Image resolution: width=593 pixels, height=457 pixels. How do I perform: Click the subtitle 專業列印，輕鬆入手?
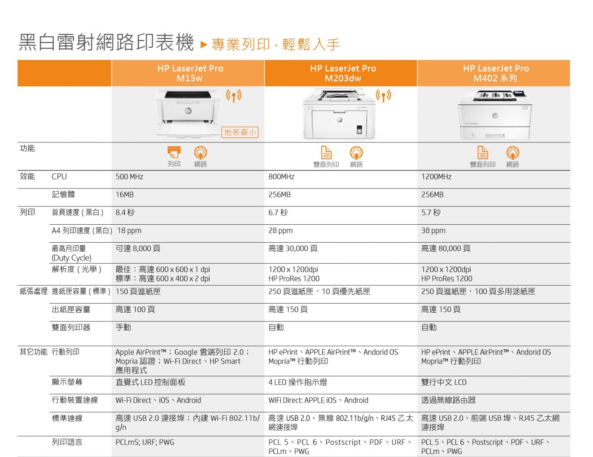[x=275, y=44]
